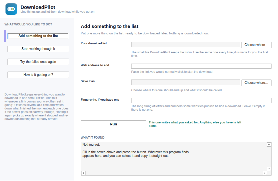
Task: Click Choose where button for Save it as
Action: (256, 83)
